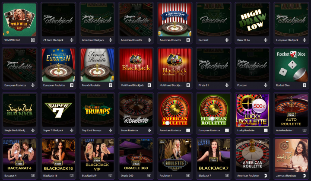The width and height of the screenshot is (311, 181).
Task: Click the provider icon next to Wild Wild Bet
Action: (33, 40)
